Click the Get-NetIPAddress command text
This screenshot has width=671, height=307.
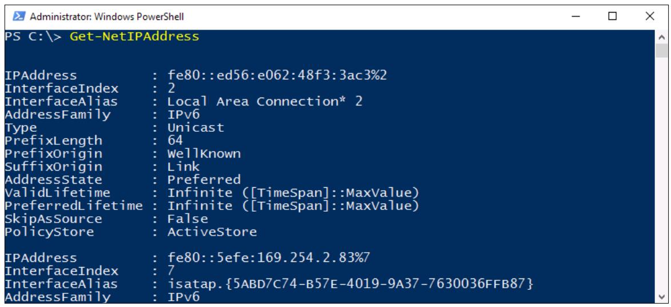(x=134, y=37)
